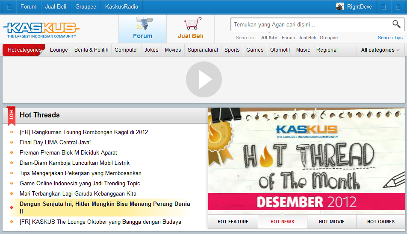The image size is (407, 234).
Task: Open thread 'Rangkuman Touring Rombongan Kagol di 2012'
Action: coord(84,132)
